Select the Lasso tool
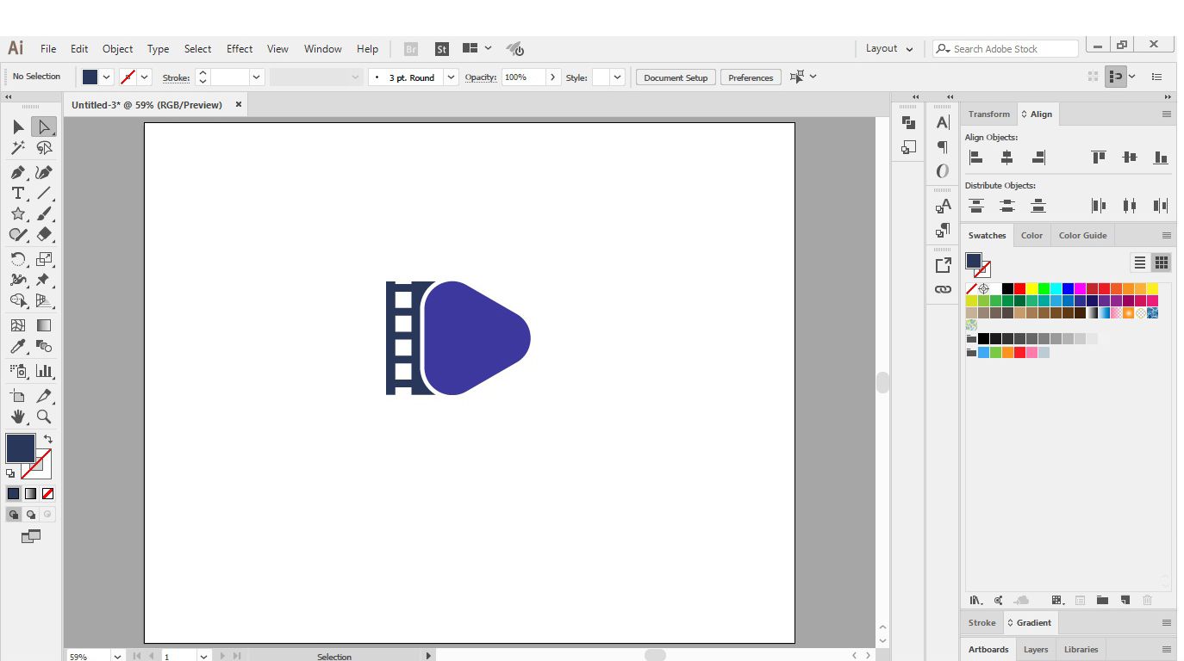 click(x=44, y=148)
